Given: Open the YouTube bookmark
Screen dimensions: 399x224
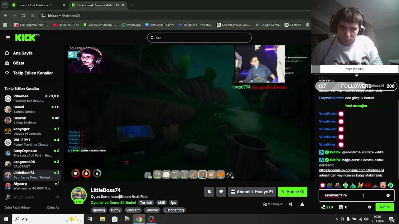Looking at the screenshot, I should tap(66, 25).
